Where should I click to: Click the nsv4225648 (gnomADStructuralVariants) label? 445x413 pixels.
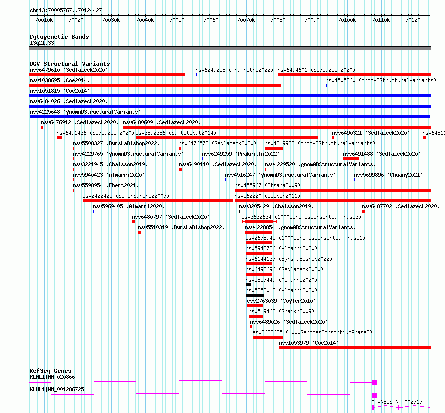click(x=85, y=112)
